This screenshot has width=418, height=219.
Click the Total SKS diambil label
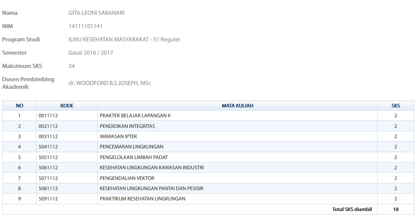click(352, 210)
